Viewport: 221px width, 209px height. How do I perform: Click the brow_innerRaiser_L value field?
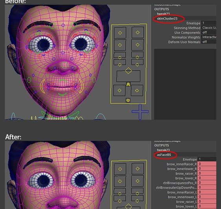tap(207, 192)
